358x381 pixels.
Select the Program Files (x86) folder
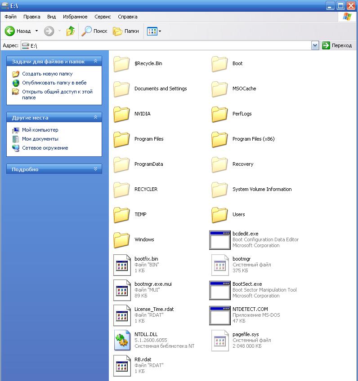pyautogui.click(x=253, y=139)
